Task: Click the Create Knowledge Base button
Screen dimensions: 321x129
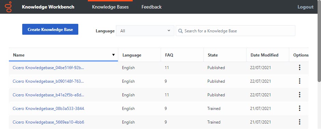Action: (x=50, y=29)
